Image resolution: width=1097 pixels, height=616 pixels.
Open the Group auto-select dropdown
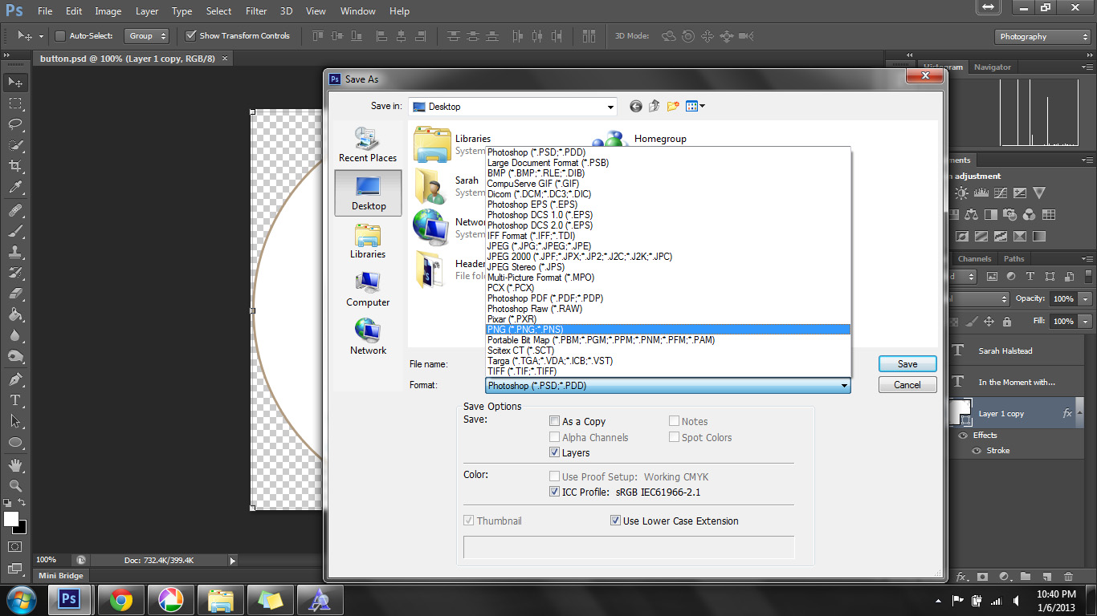click(x=147, y=36)
